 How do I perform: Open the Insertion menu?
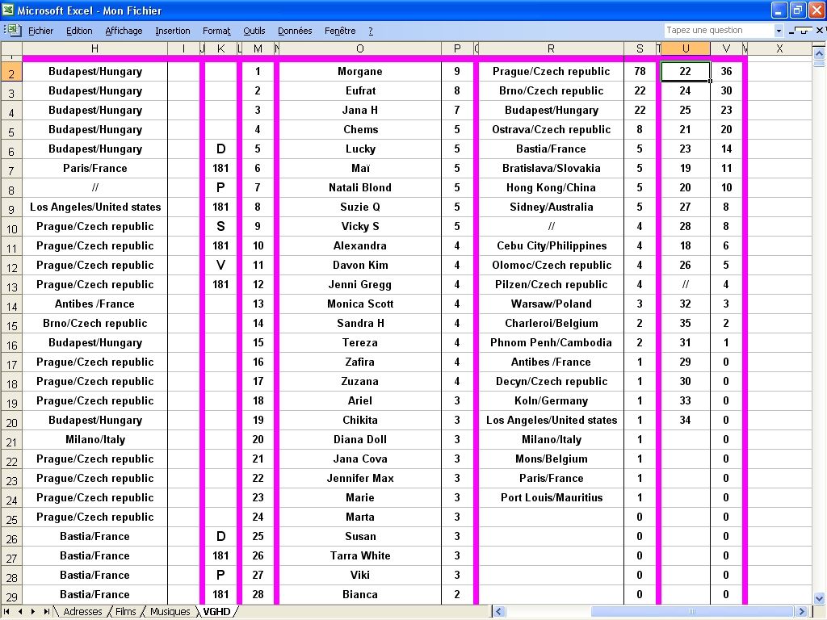173,31
